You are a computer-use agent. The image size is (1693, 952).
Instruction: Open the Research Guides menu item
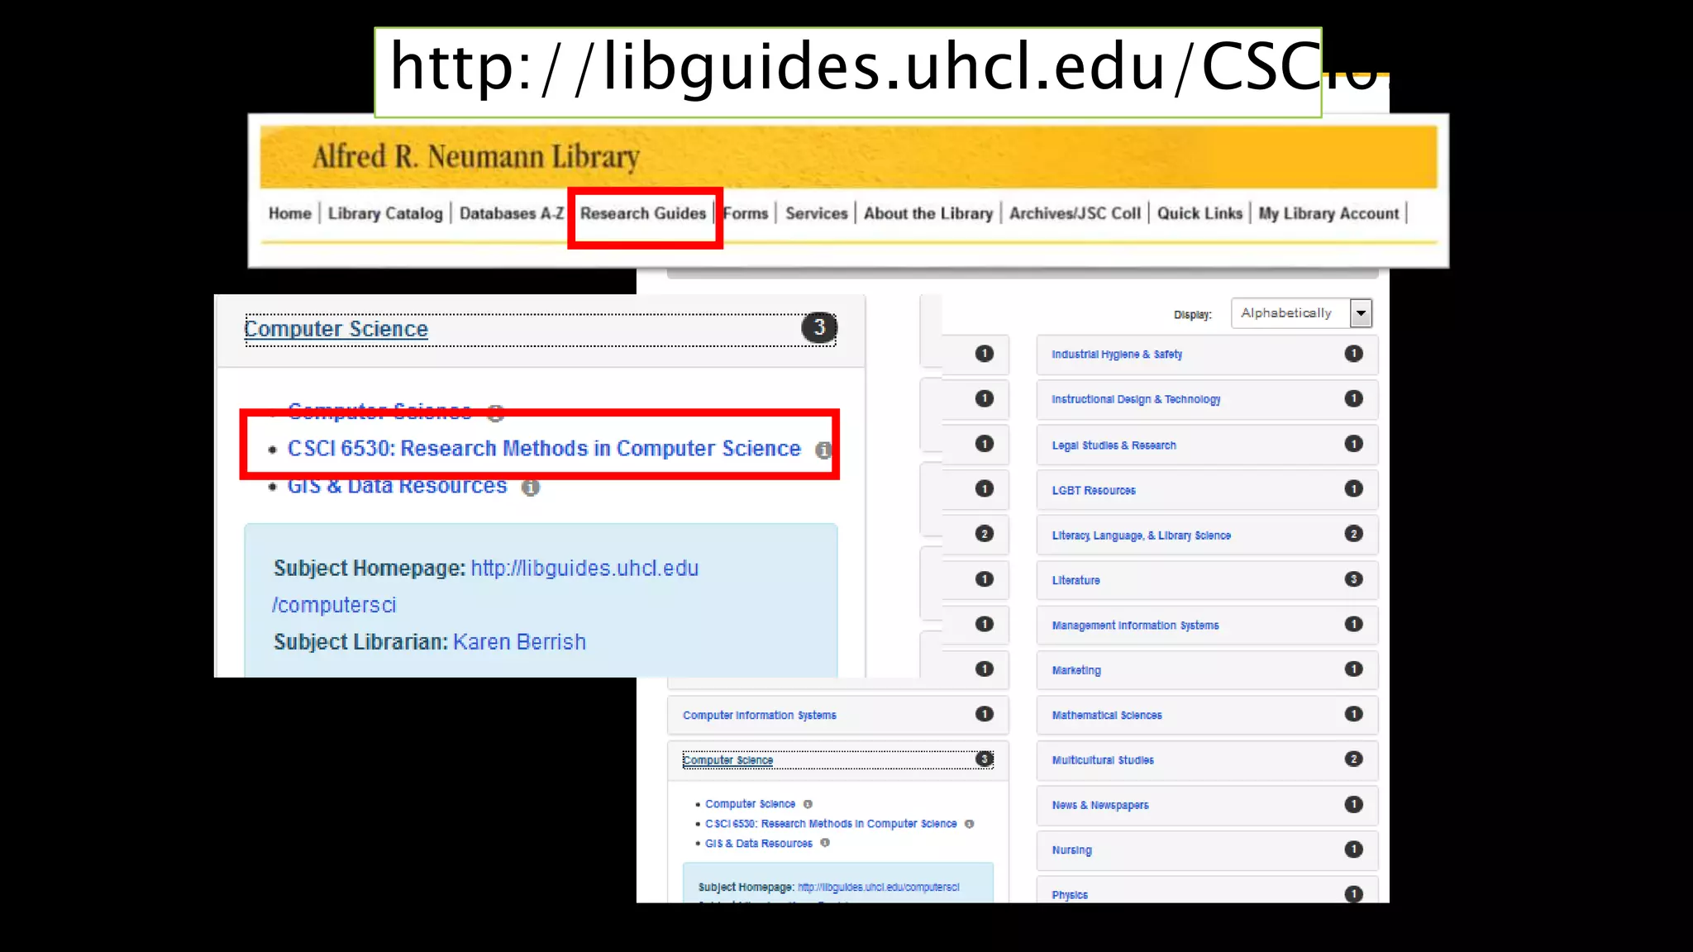tap(643, 213)
